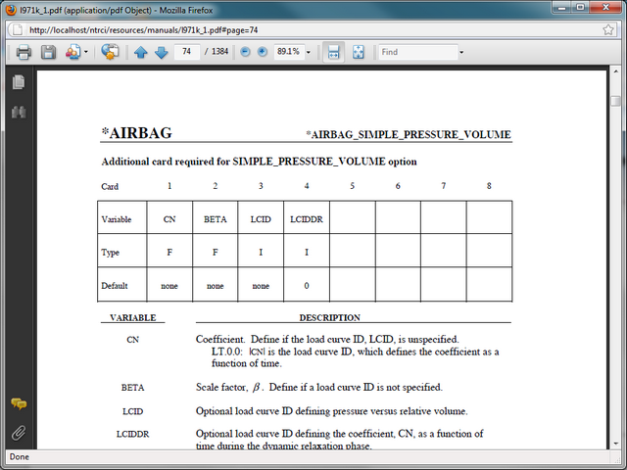Screen dimensions: 627x470
Task: Open the zoom percentage dropdown
Action: pos(309,52)
